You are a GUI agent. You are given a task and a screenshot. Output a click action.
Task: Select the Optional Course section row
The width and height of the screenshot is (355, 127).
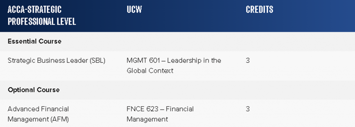(177, 90)
